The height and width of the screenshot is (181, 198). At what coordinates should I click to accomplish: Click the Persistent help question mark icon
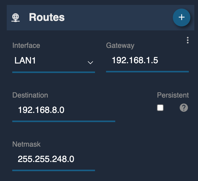point(184,108)
